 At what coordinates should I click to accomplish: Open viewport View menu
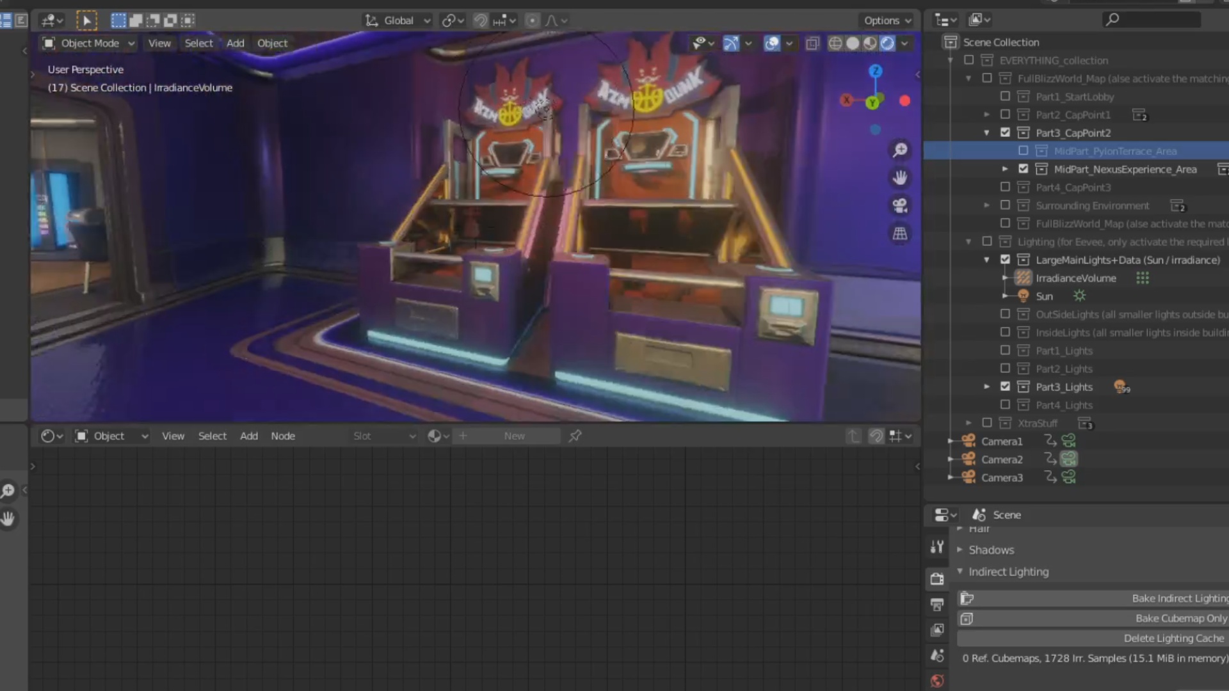[x=159, y=43]
